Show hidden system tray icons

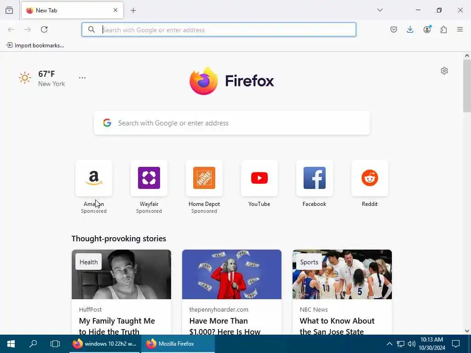(389, 344)
